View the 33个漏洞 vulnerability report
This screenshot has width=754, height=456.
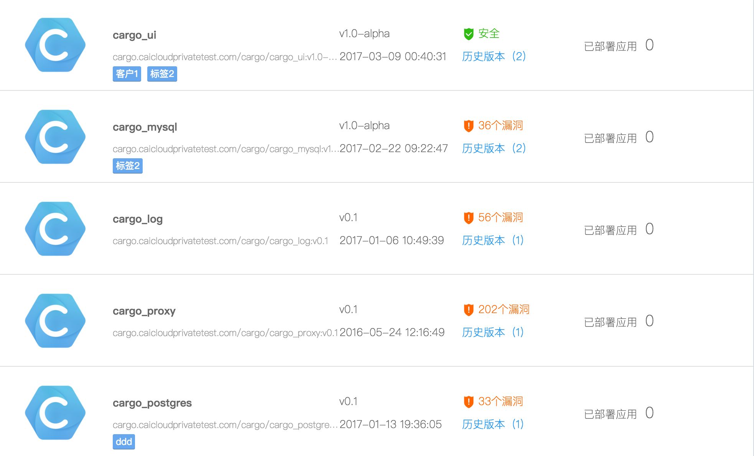pos(500,402)
